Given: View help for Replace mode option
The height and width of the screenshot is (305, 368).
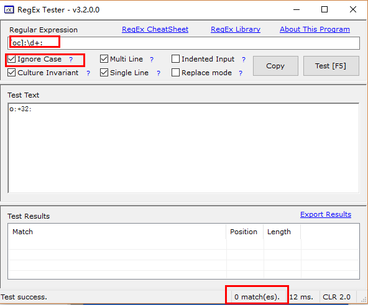Looking at the screenshot, I should (241, 73).
